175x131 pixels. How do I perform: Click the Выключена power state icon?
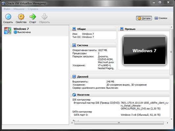[15, 32]
